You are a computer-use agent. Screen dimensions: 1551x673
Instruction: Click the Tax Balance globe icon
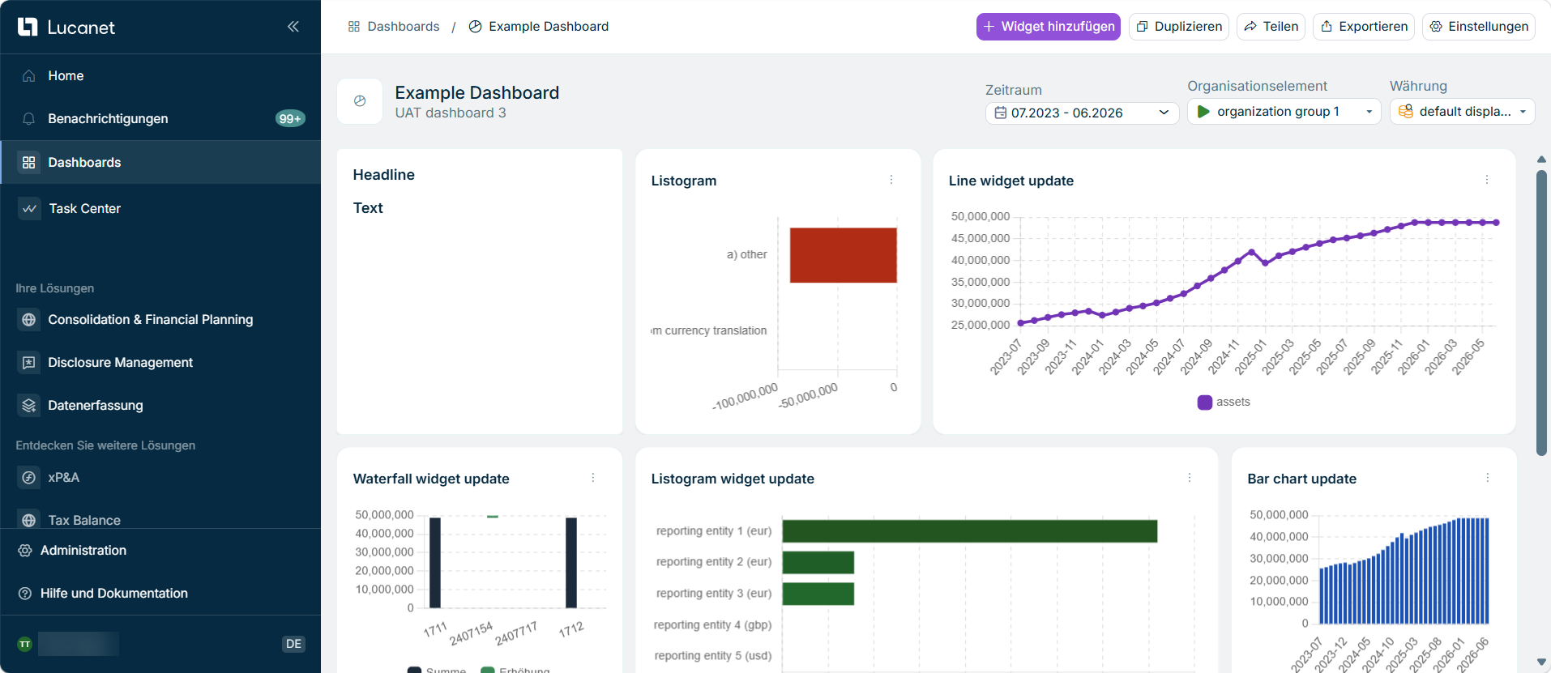(29, 520)
